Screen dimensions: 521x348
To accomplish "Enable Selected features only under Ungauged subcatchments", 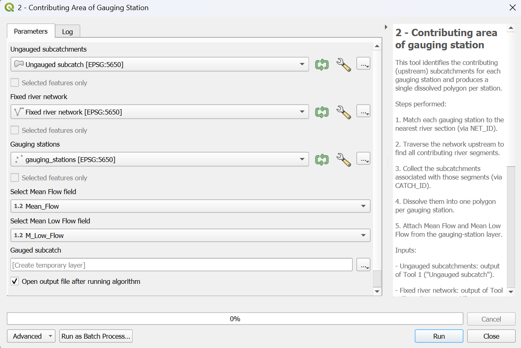I will click(15, 83).
